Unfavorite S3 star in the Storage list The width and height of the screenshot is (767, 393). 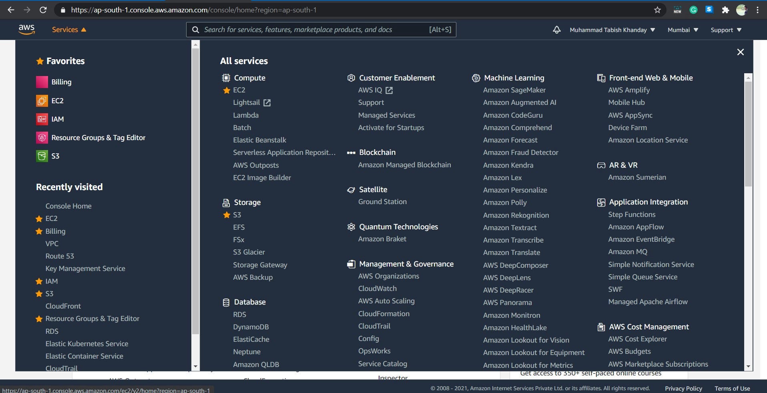(227, 215)
